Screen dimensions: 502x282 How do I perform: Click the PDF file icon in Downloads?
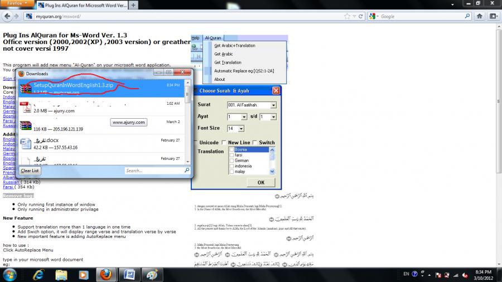pos(25,106)
